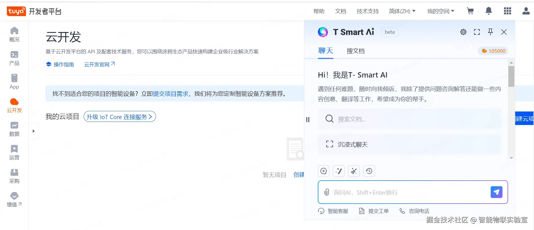
Task: Open the 简体(ZH) language dropdown
Action: 402,11
